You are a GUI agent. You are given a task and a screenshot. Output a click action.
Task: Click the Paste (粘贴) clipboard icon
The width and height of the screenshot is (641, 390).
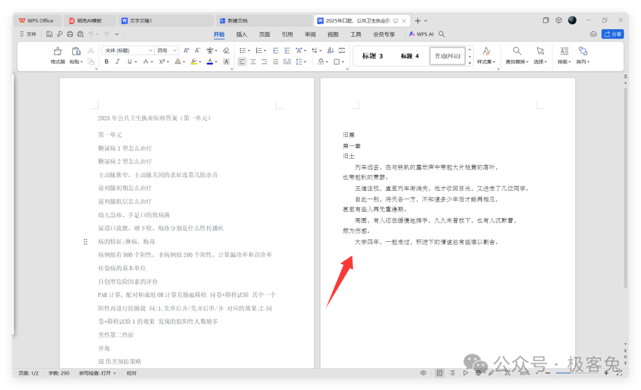75,52
